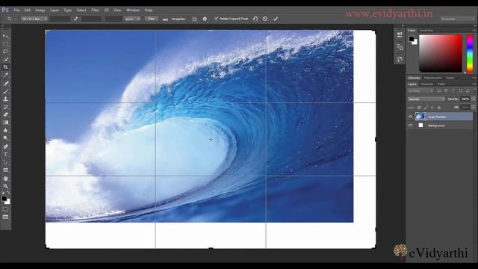Toggle Delete Cropped Pixels checkbox
The height and width of the screenshot is (269, 478).
coord(216,19)
